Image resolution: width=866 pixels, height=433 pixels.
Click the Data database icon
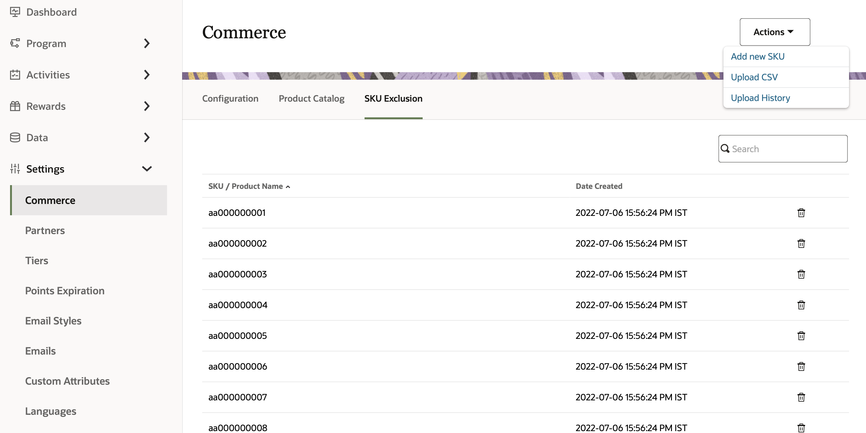coord(15,137)
